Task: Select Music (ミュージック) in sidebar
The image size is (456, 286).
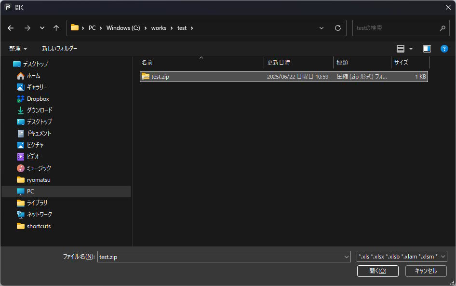Action: coord(39,168)
